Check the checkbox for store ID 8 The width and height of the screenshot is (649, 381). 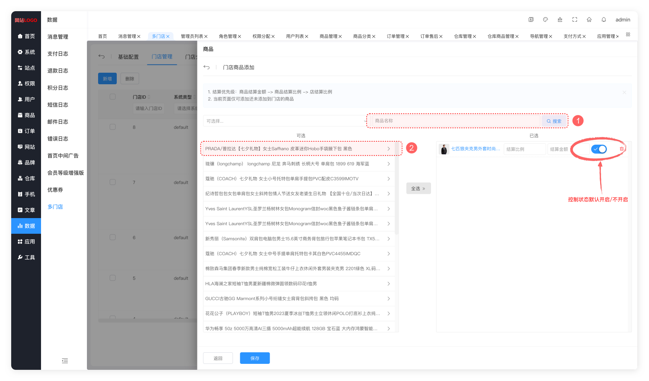[113, 127]
